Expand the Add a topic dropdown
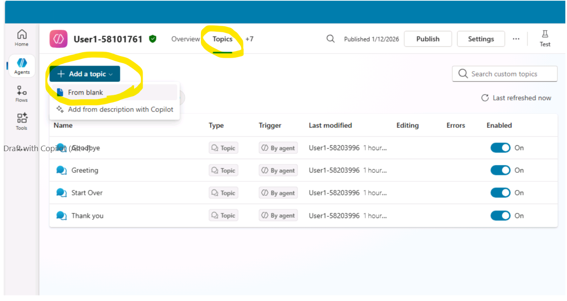The height and width of the screenshot is (301, 567). pyautogui.click(x=85, y=74)
